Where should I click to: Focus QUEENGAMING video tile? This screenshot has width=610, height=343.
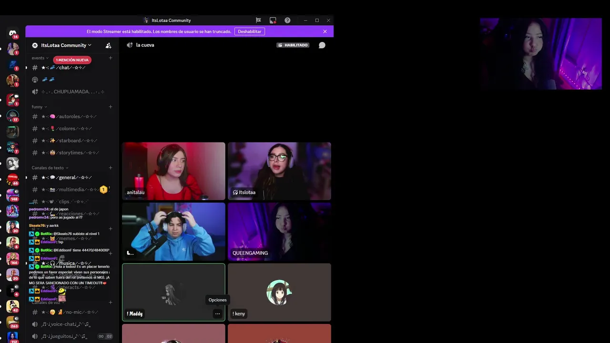point(279,232)
